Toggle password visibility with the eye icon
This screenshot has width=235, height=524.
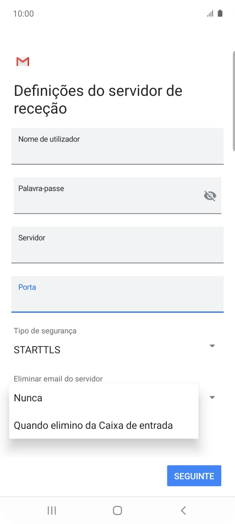coord(210,195)
